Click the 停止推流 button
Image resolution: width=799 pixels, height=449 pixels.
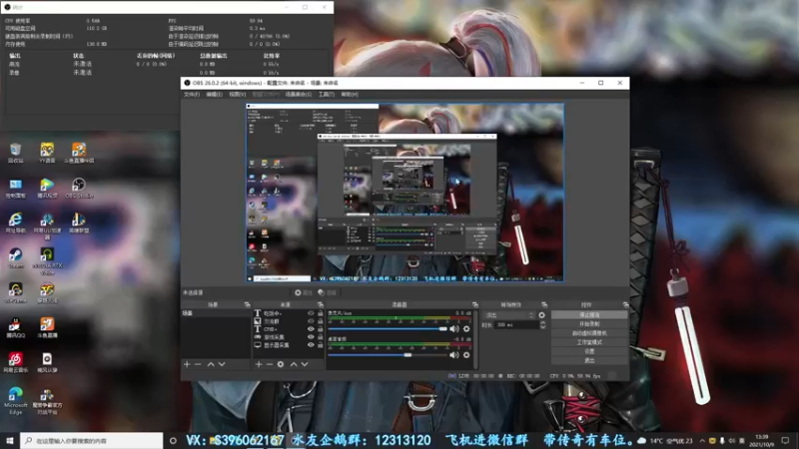coord(589,315)
